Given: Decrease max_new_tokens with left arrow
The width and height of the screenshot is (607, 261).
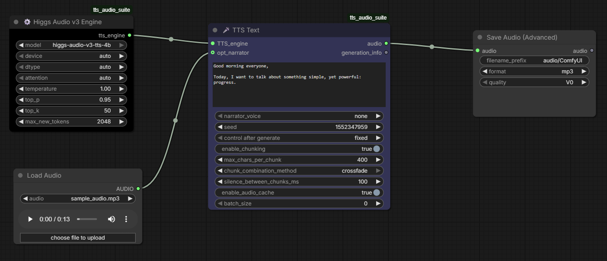Looking at the screenshot, I should (x=21, y=122).
